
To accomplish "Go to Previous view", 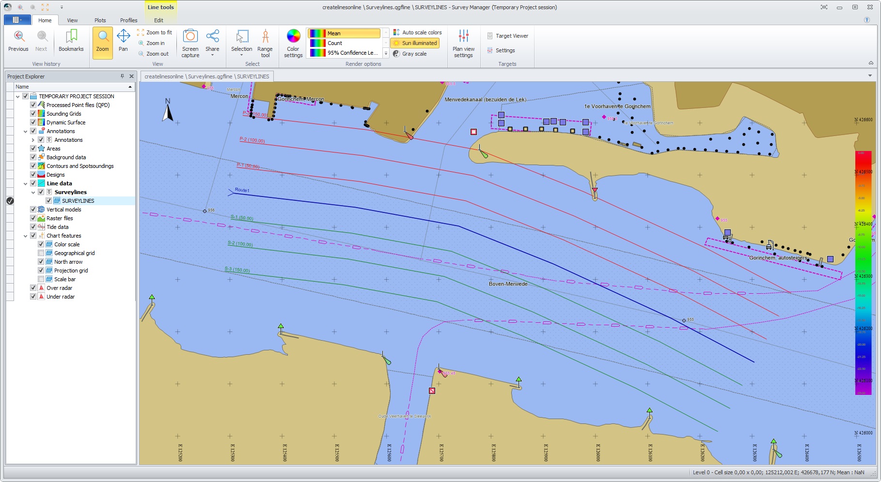I will pyautogui.click(x=18, y=41).
